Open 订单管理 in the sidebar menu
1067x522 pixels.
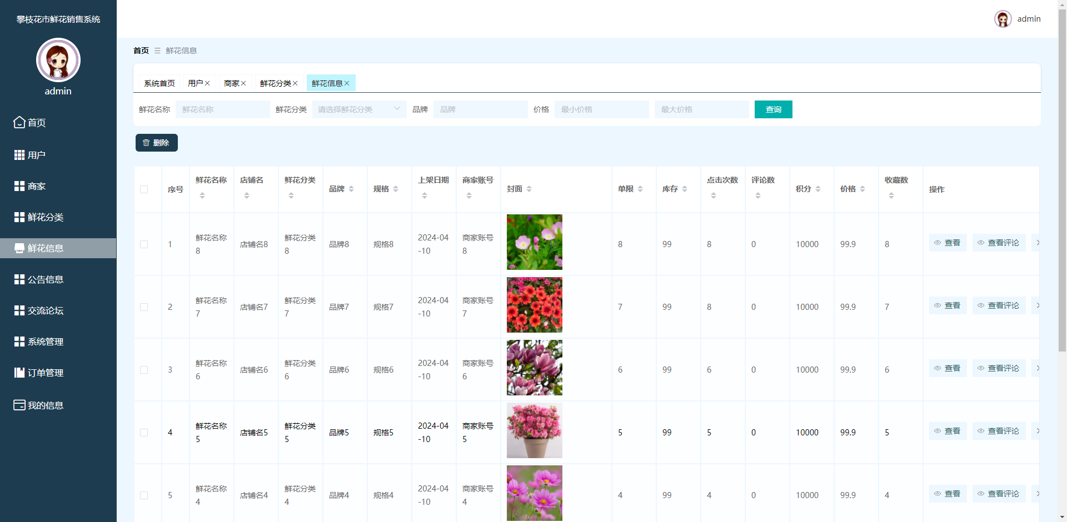tap(58, 373)
